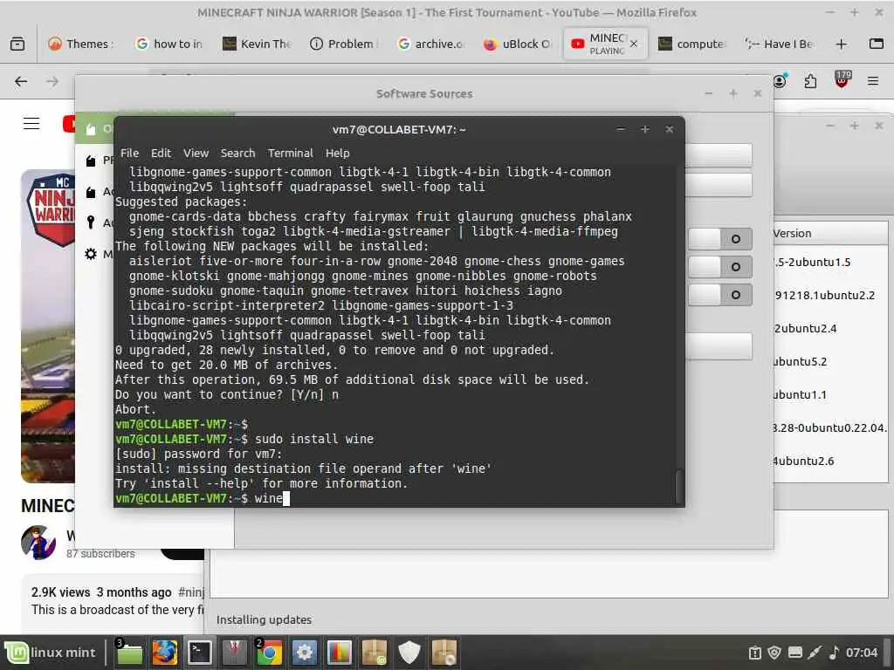Open the YouTube hamburger guide menu

click(x=31, y=124)
